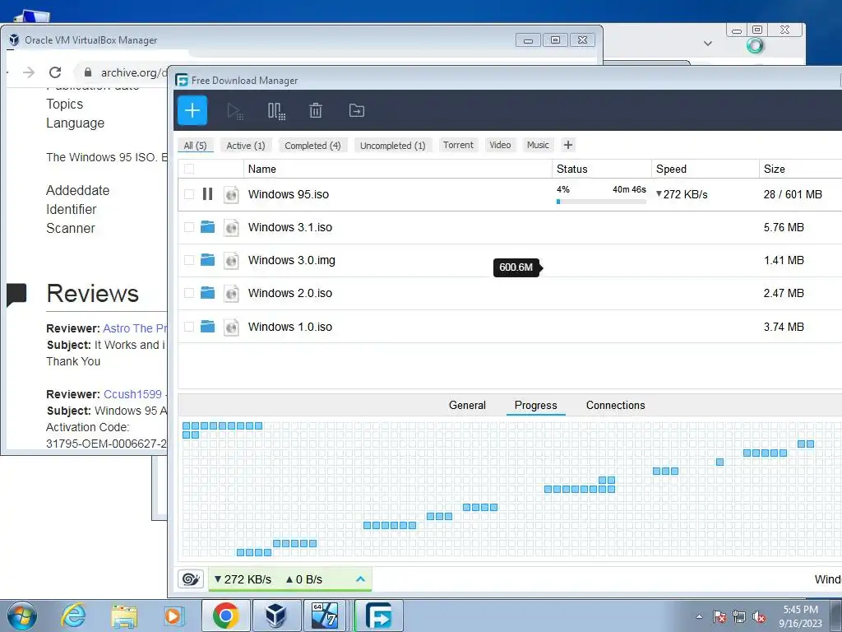Switch to Free Download Manager in taskbar
The height and width of the screenshot is (632, 842).
pos(378,616)
